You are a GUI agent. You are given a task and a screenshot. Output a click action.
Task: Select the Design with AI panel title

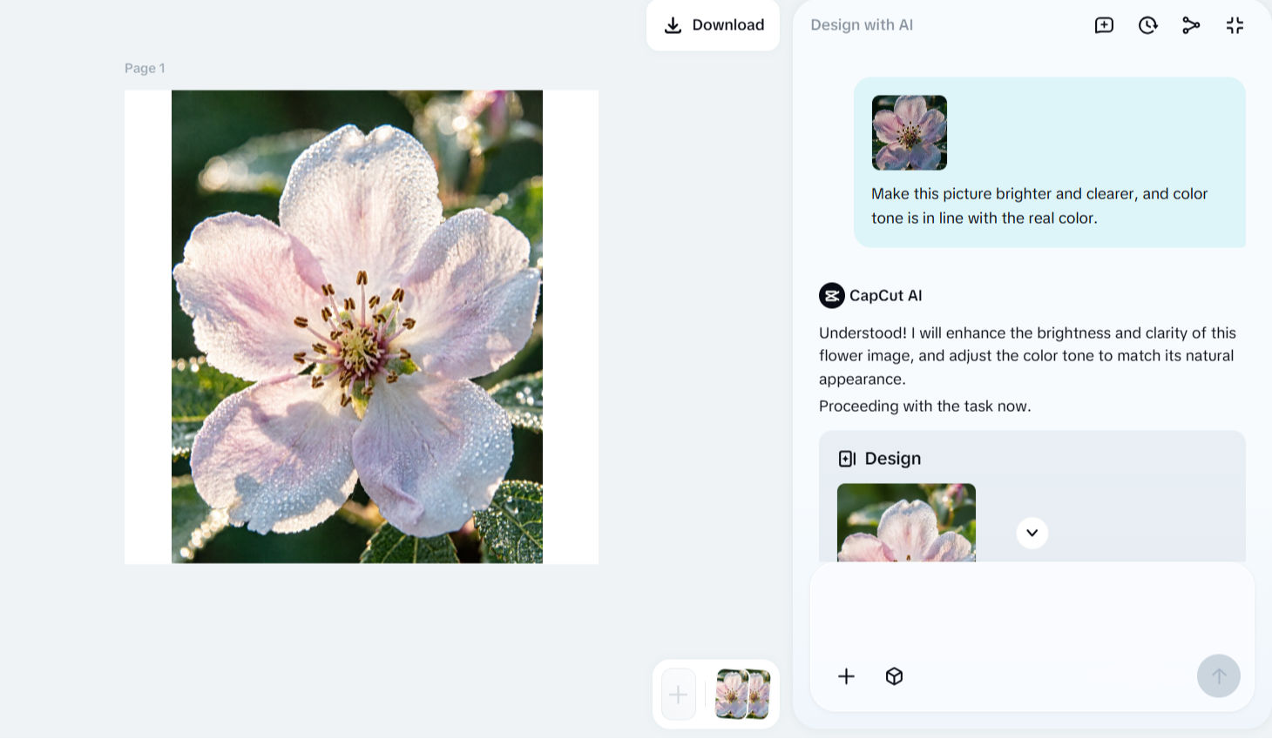(861, 24)
